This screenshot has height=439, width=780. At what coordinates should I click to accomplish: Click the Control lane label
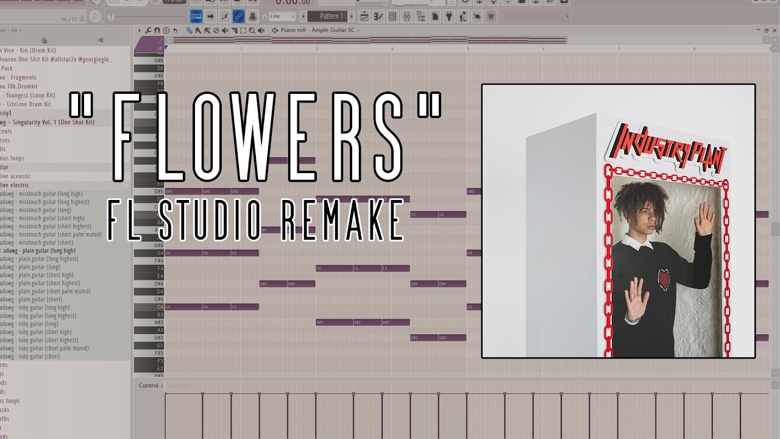tap(148, 385)
